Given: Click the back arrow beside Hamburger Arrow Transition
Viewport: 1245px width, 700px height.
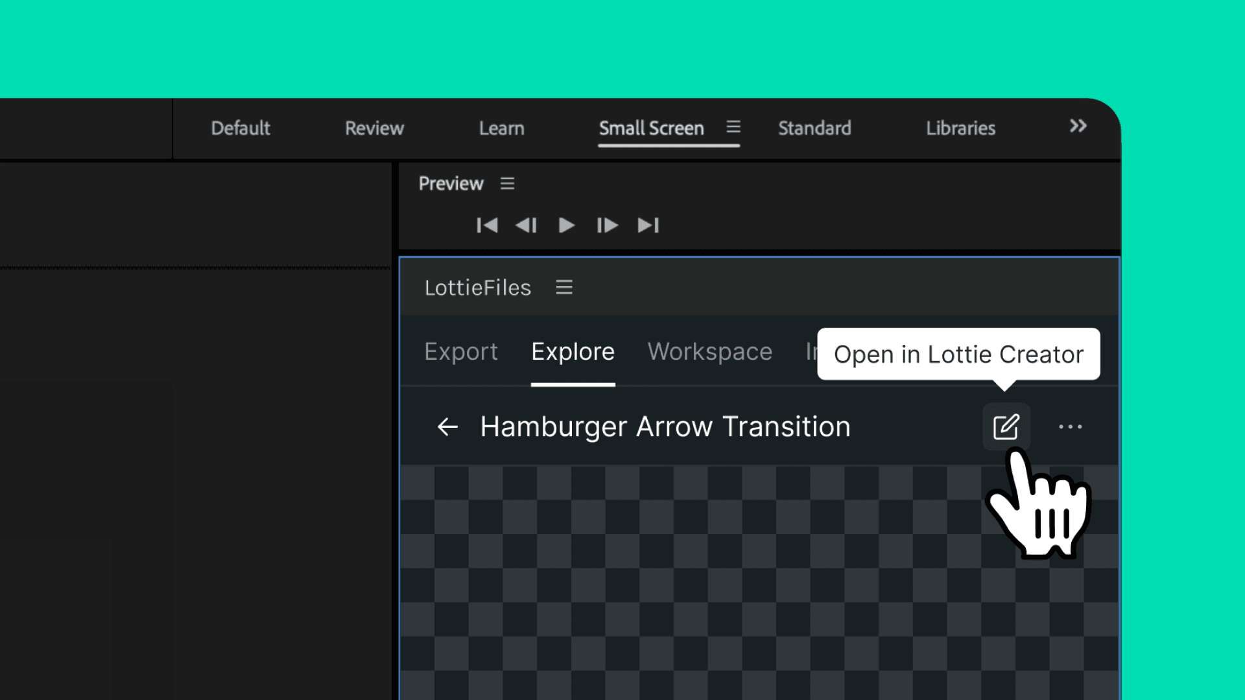Looking at the screenshot, I should click(x=447, y=427).
